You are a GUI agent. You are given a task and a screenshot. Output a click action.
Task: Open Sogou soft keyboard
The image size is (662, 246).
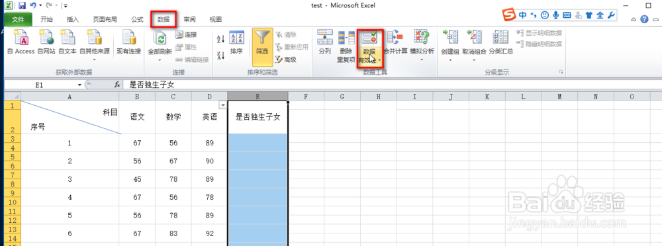click(567, 15)
